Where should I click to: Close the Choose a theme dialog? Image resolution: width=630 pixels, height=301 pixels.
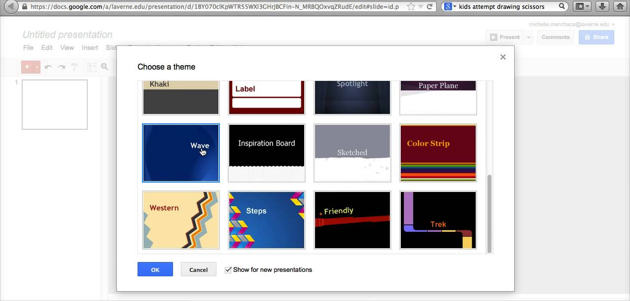coord(503,57)
